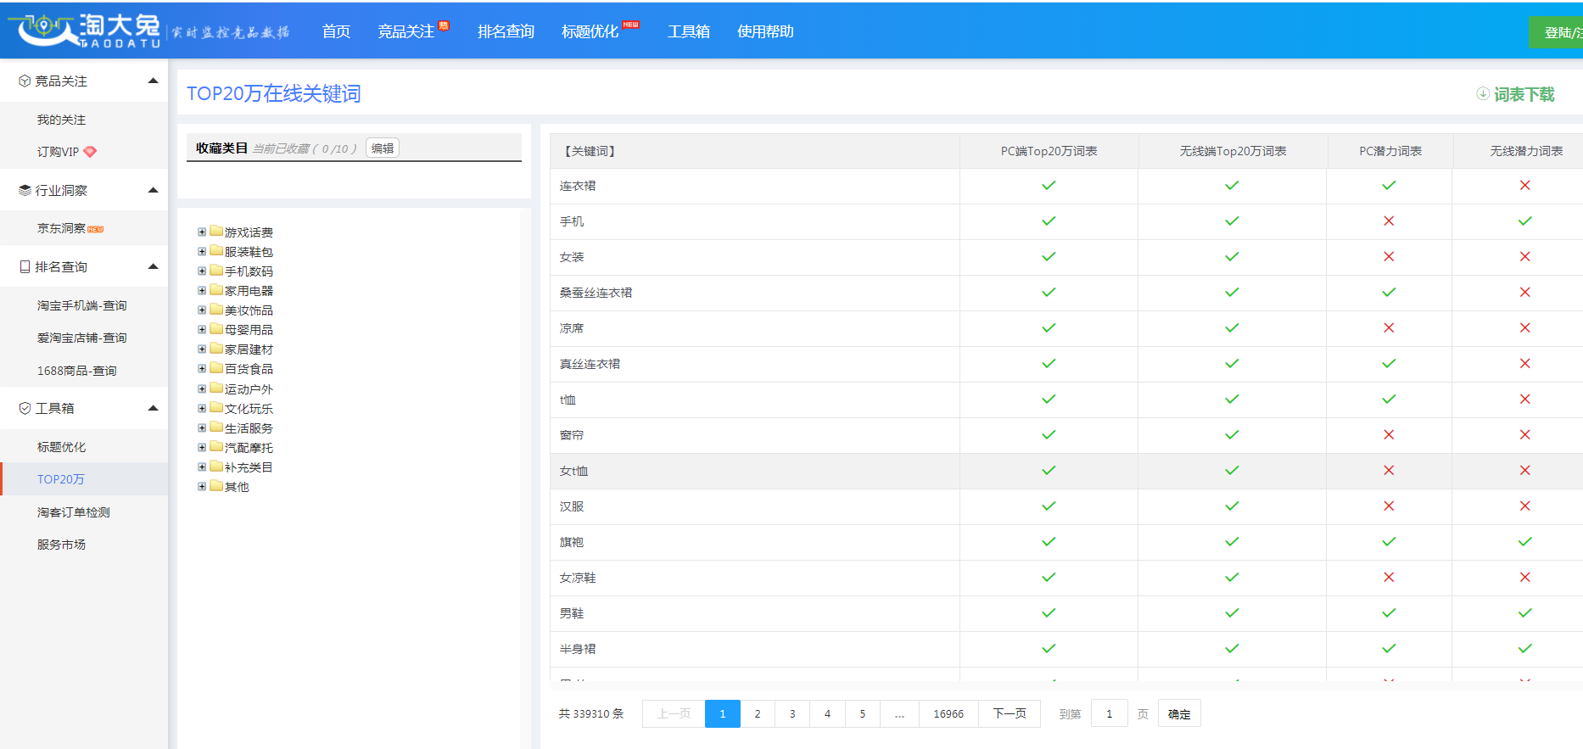This screenshot has width=1583, height=749.
Task: Click the keyword 桑蚕丝连衣裙
Action: 596,293
